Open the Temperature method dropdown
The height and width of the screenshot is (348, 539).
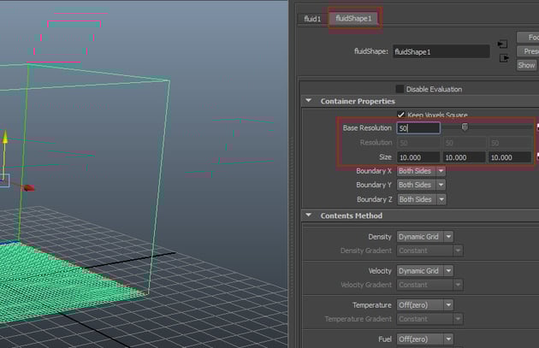coord(424,304)
